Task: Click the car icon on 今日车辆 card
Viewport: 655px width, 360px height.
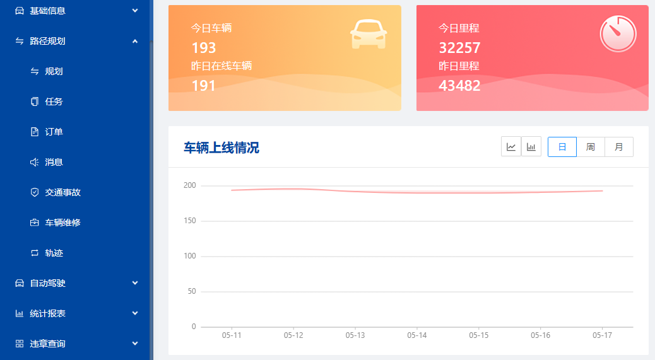Action: tap(368, 34)
